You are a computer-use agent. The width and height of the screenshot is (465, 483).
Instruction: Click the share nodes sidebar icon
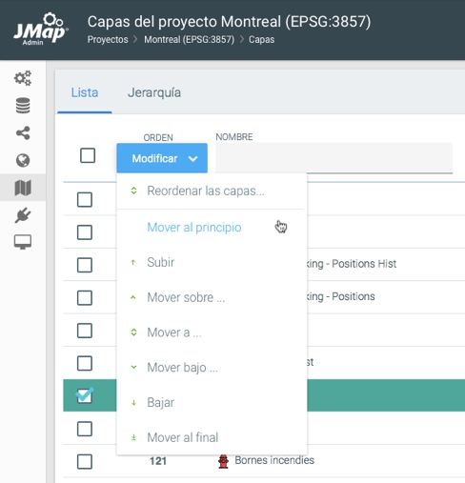pos(23,132)
